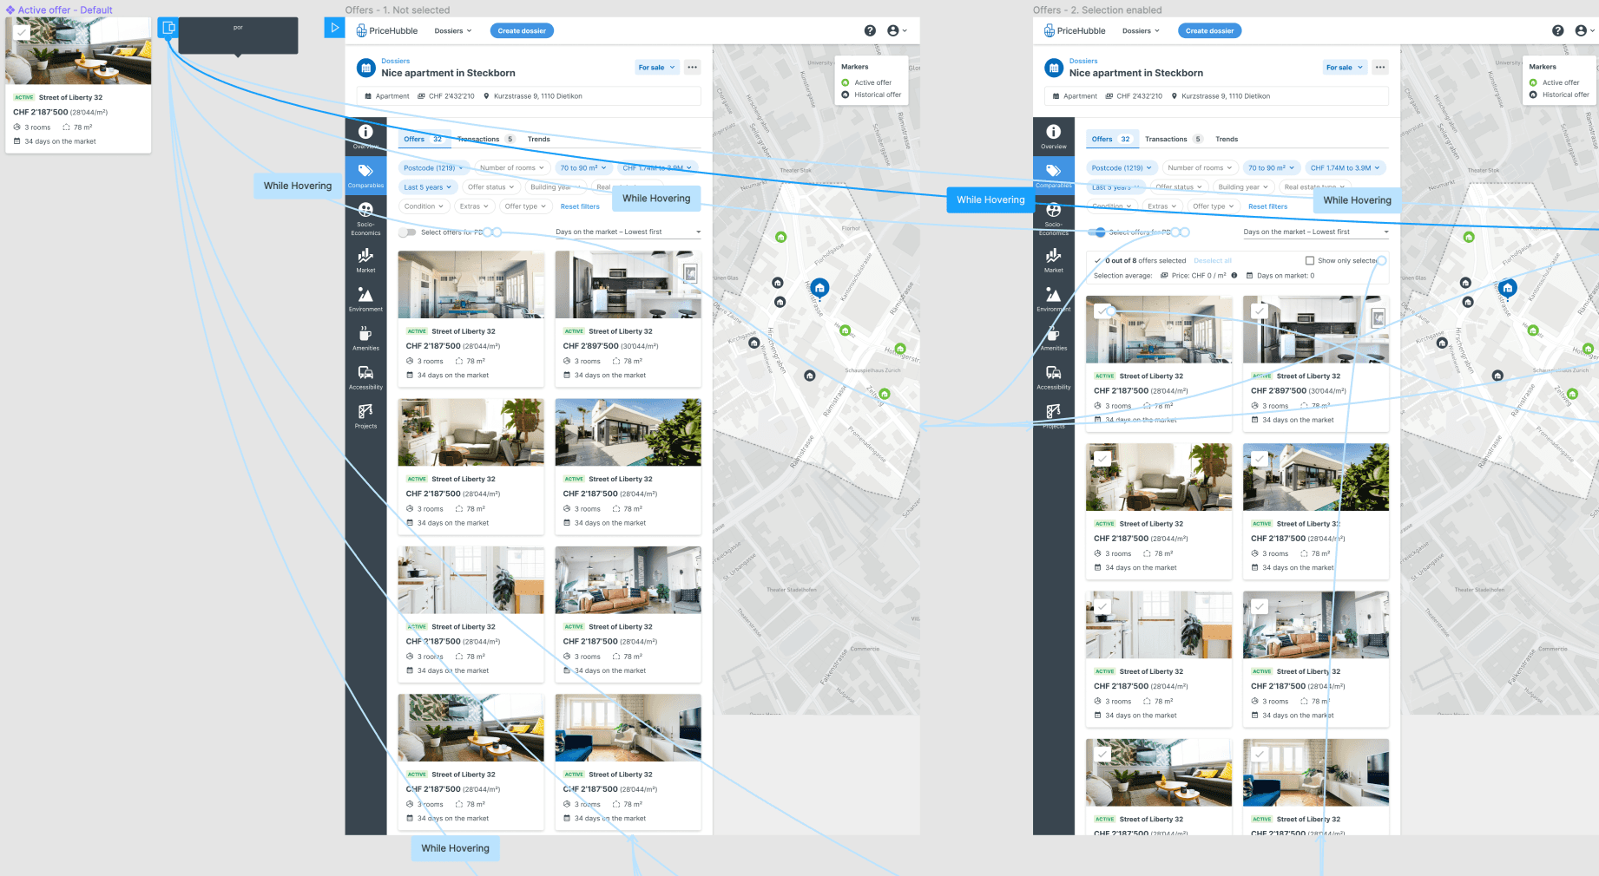Open the help icon in Not selected frame

coord(870,30)
